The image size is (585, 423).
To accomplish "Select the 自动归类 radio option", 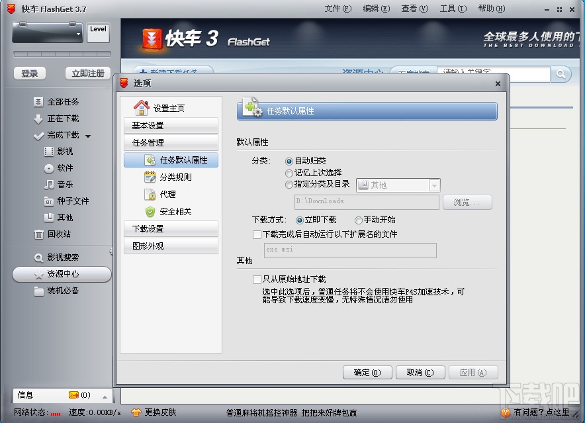I will point(289,161).
